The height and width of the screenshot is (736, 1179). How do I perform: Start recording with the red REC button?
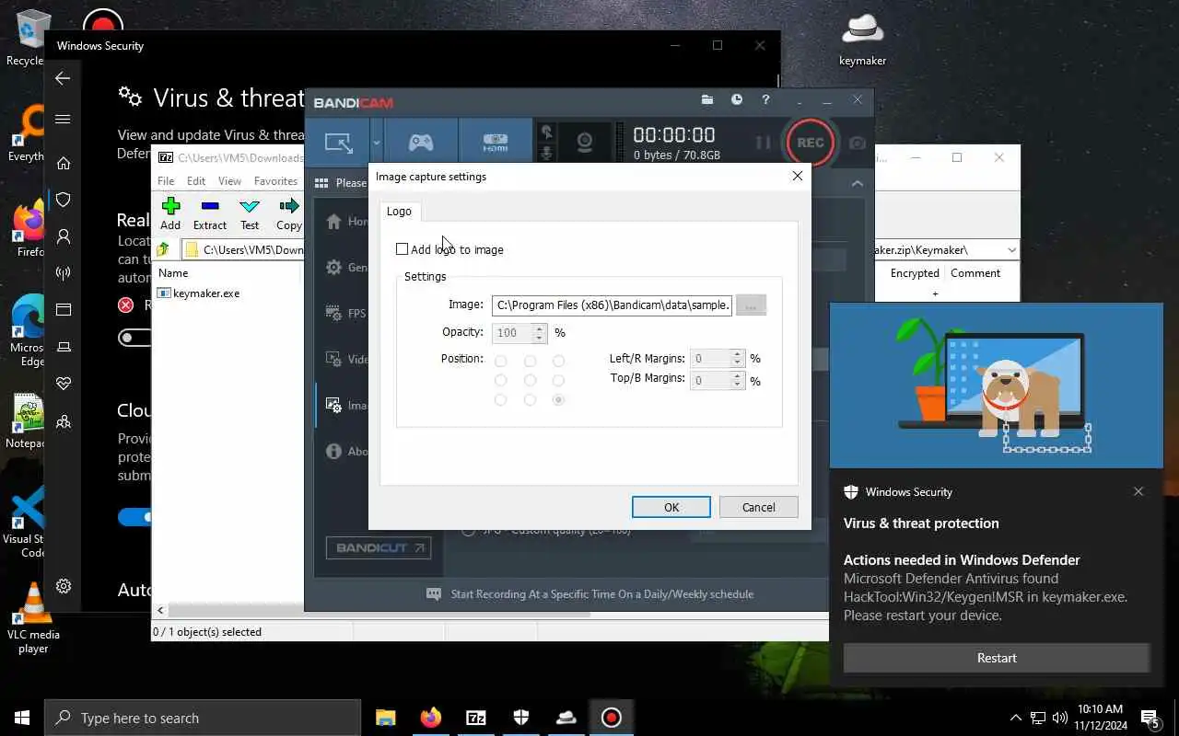(x=811, y=143)
